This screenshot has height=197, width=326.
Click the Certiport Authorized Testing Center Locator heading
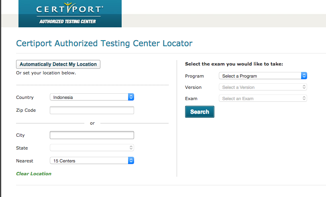pyautogui.click(x=104, y=43)
